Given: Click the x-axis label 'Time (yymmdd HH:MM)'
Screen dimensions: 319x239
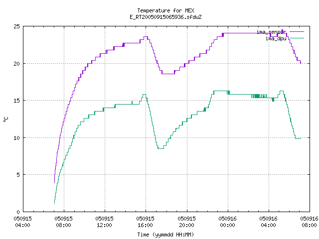Looking at the screenshot, I should click(x=165, y=235).
